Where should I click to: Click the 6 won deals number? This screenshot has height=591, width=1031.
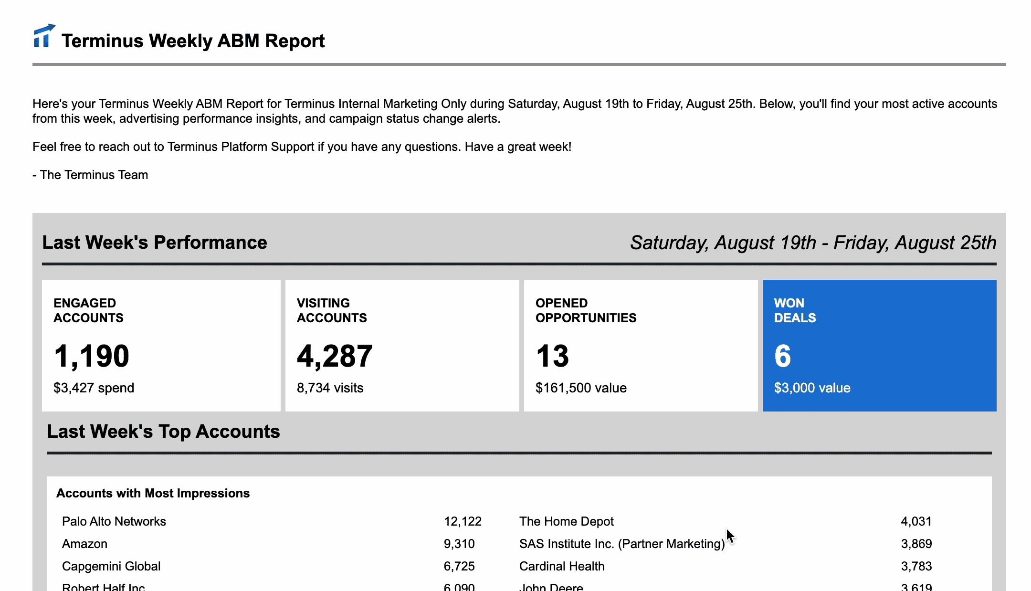pos(783,356)
